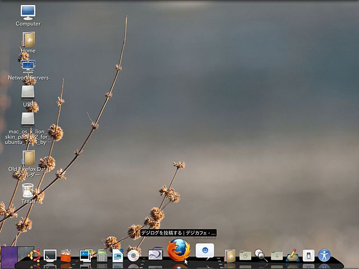Click the Ubuntu logo dock icon
This screenshot has width=359, height=269.
(35, 256)
